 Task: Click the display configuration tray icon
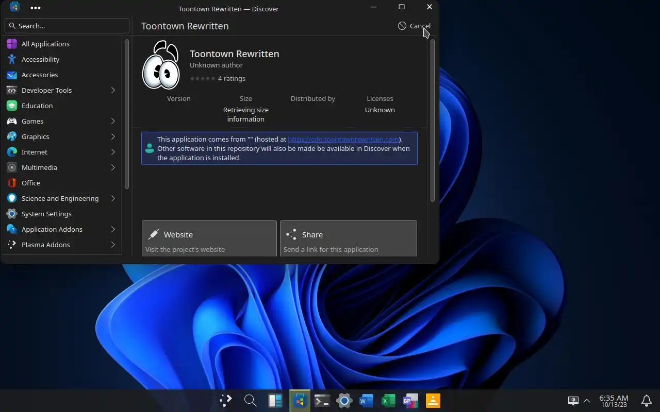coord(573,401)
